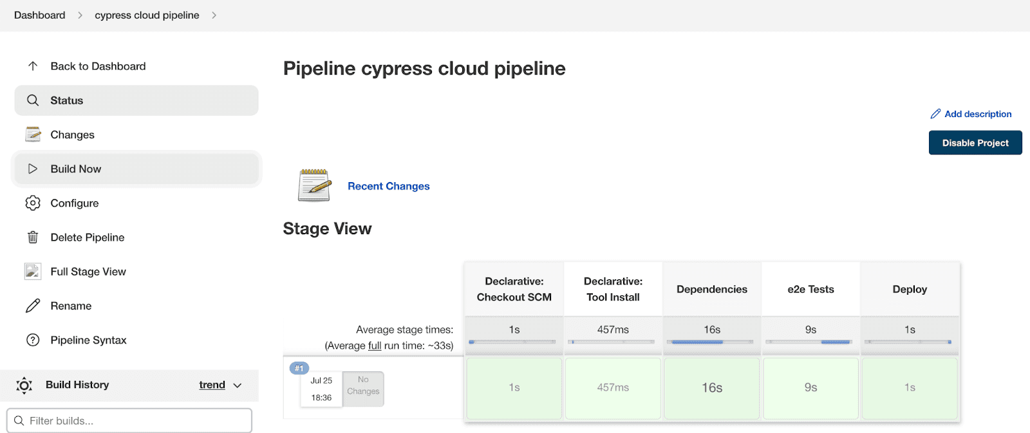
Task: Expand the breadcrumb chevron after Dashboard
Action: pos(80,15)
